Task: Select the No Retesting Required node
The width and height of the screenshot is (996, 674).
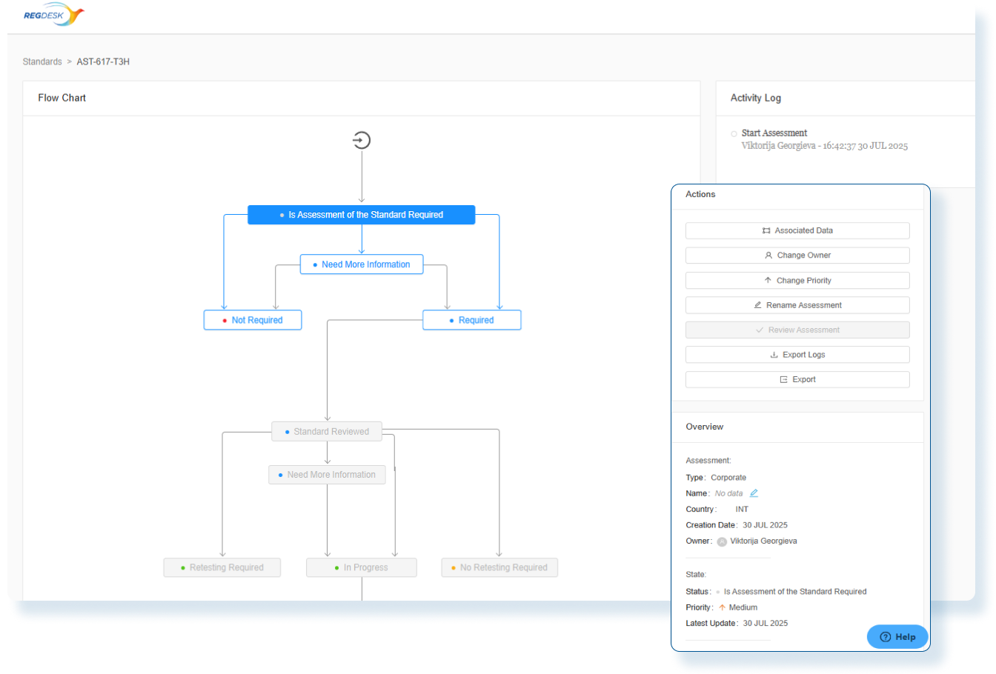Action: pyautogui.click(x=499, y=567)
